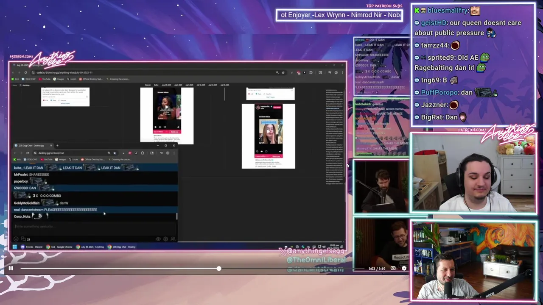Open video player settings gear

(404, 268)
